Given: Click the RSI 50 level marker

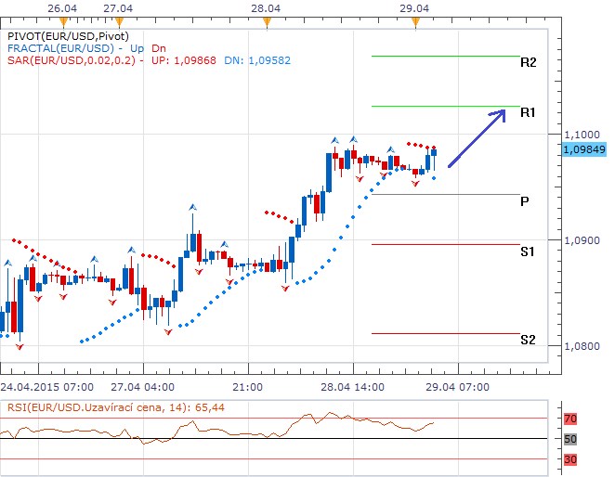Looking at the screenshot, I should pos(570,439).
